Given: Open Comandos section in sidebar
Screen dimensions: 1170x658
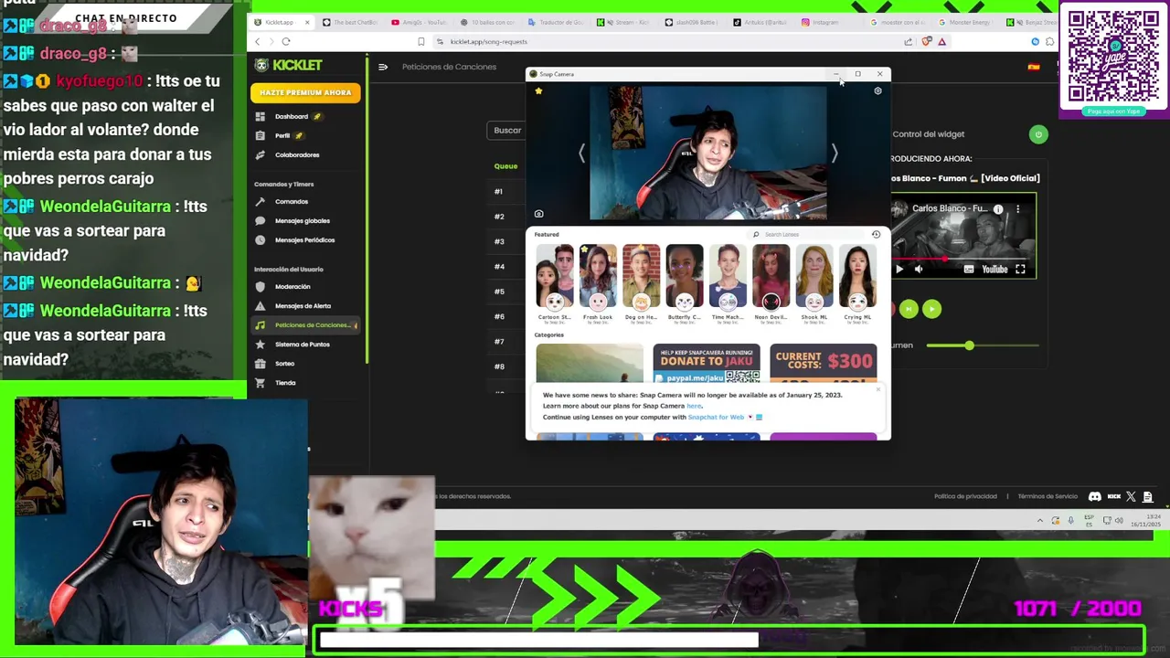Looking at the screenshot, I should pos(292,201).
